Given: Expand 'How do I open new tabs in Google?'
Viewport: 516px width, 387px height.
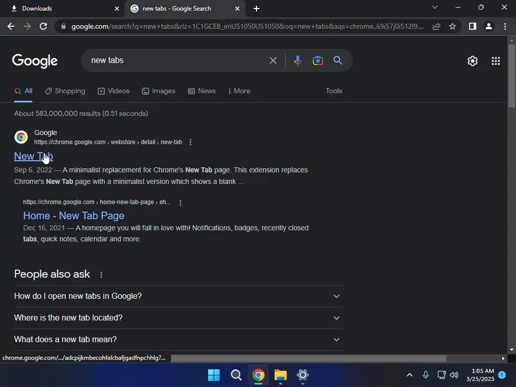Looking at the screenshot, I should (178, 296).
